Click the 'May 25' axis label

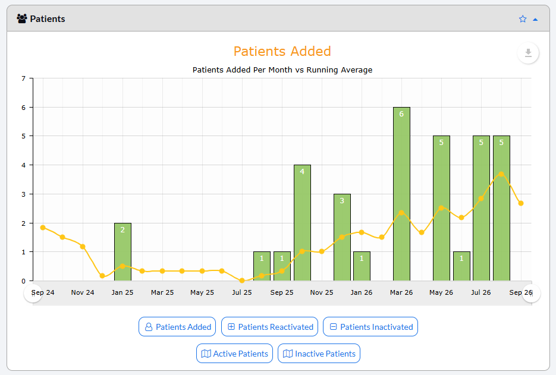coord(202,292)
